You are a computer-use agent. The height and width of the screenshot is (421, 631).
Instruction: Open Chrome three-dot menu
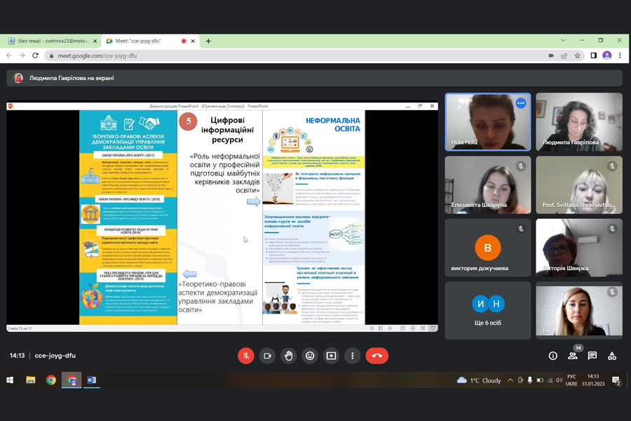pyautogui.click(x=620, y=55)
